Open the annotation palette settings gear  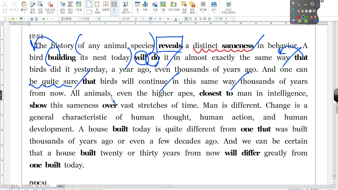314,11
